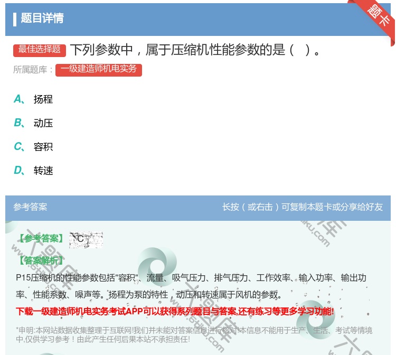The height and width of the screenshot is (355, 396).
Task: Click the 所属题库 label
Action: (33, 70)
